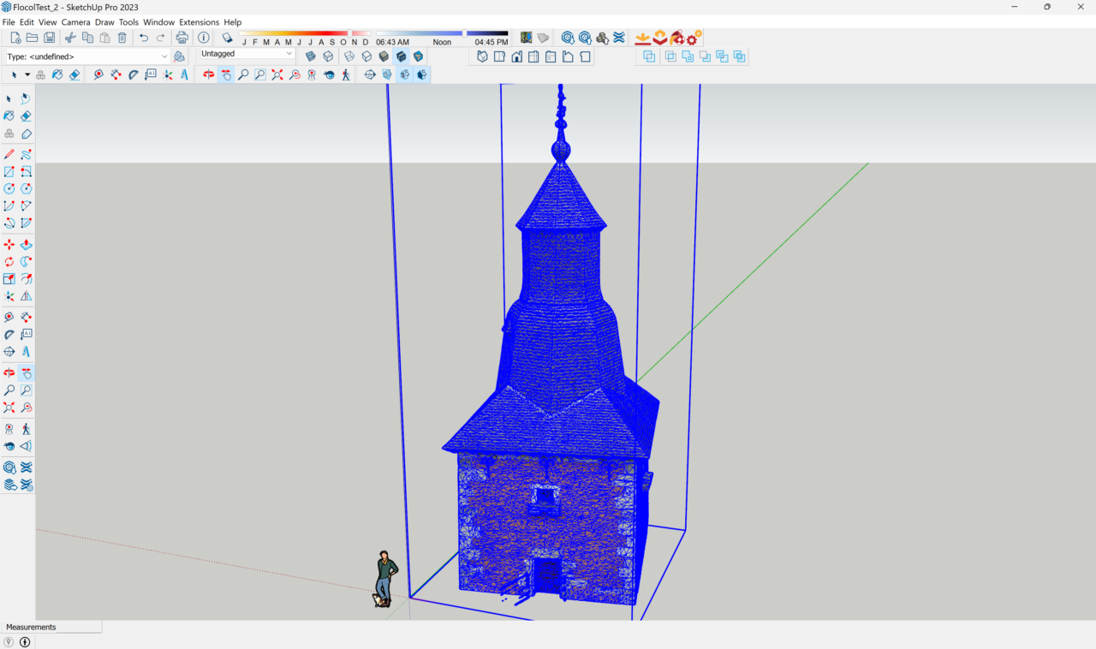The width and height of the screenshot is (1096, 649).
Task: Select the Scale tool
Action: tap(9, 279)
